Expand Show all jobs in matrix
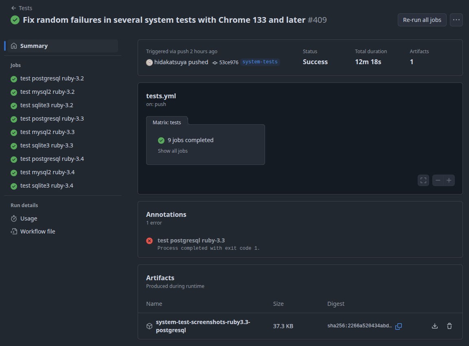 coord(173,151)
